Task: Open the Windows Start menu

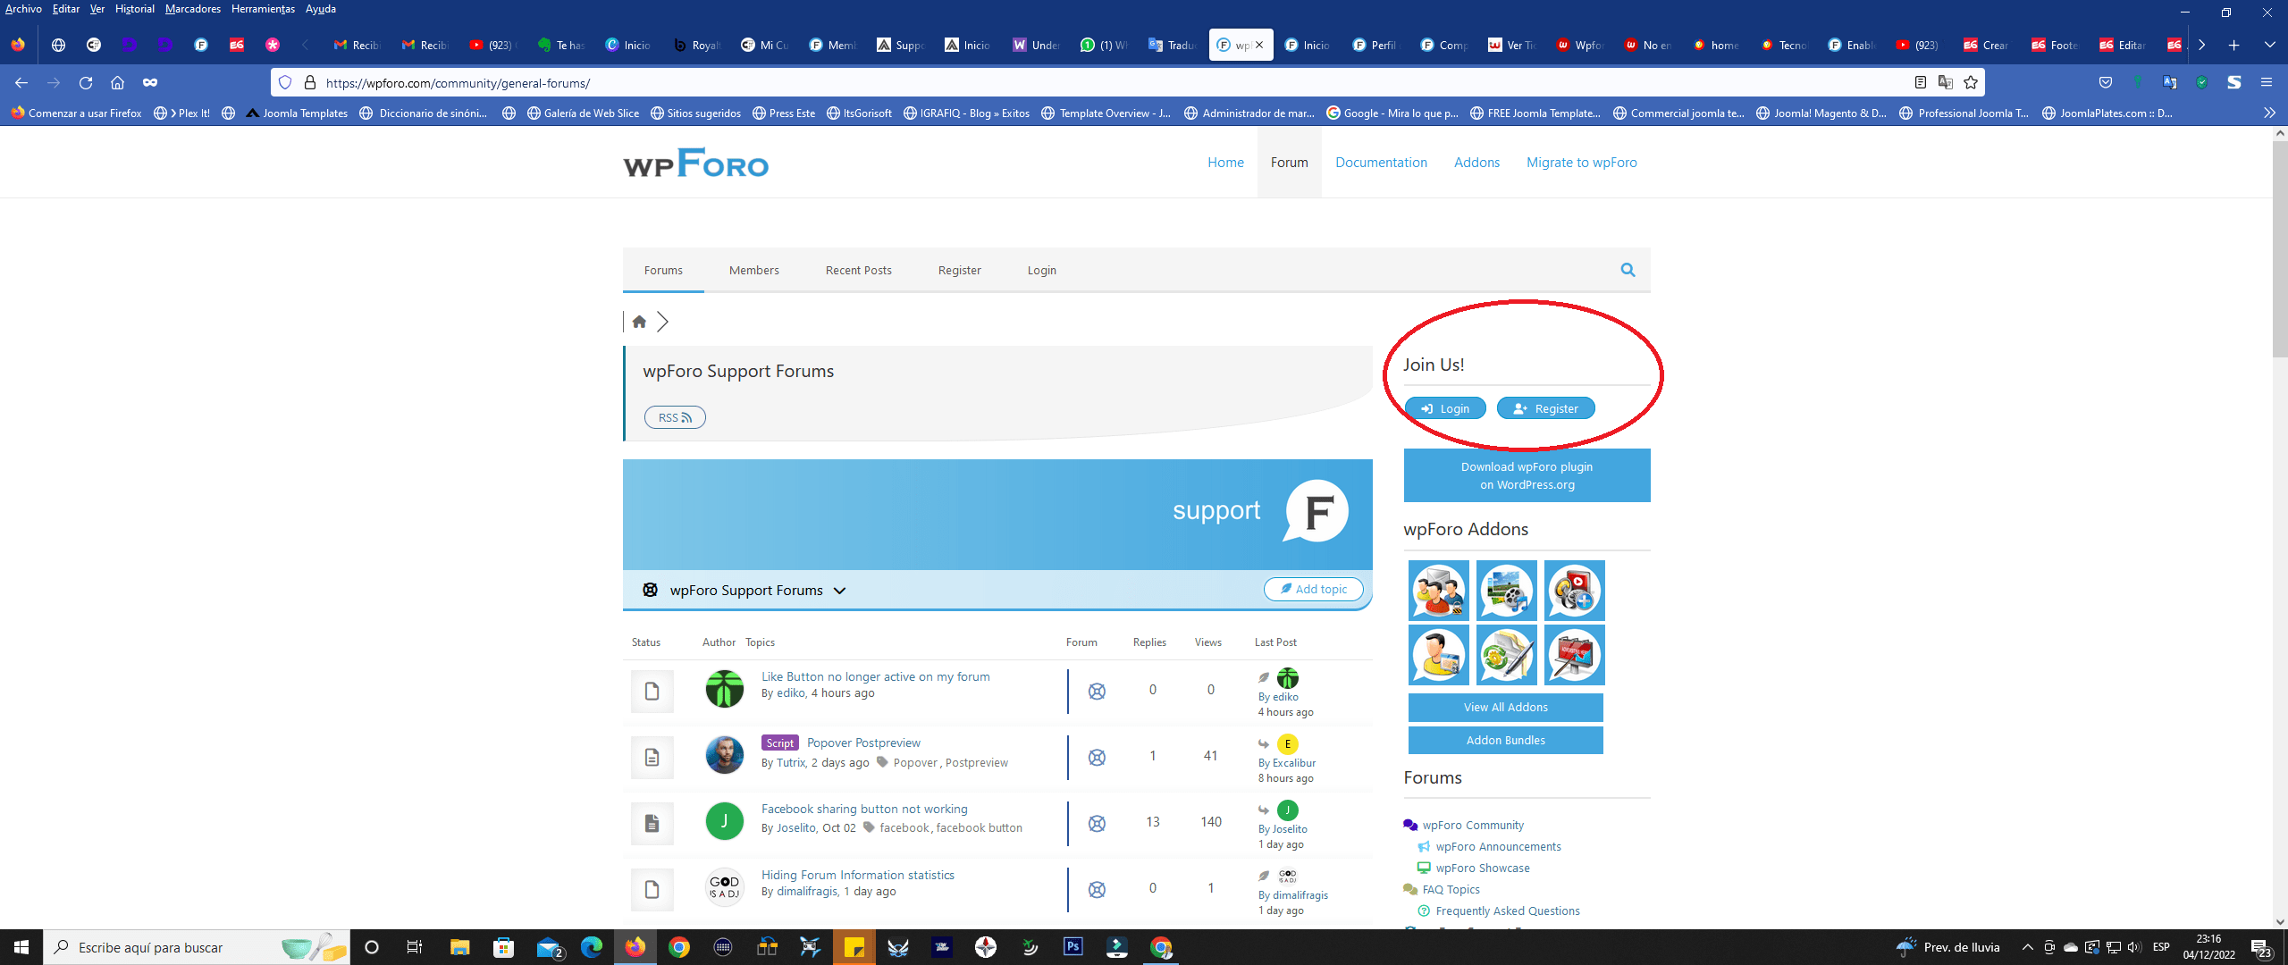Action: coord(21,947)
